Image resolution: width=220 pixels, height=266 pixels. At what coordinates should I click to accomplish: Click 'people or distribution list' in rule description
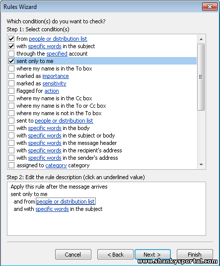pos(66,201)
